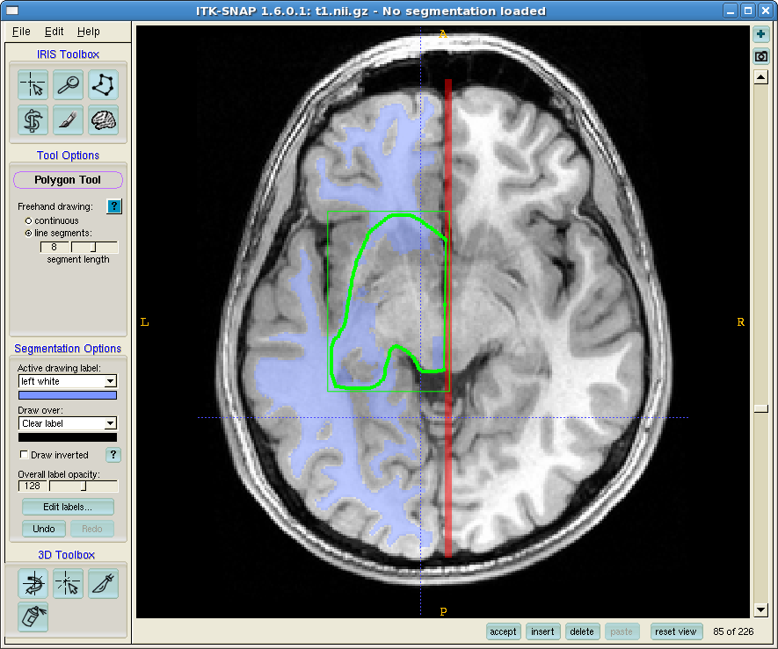Select continuous freehand drawing option
The height and width of the screenshot is (649, 778).
coord(28,220)
